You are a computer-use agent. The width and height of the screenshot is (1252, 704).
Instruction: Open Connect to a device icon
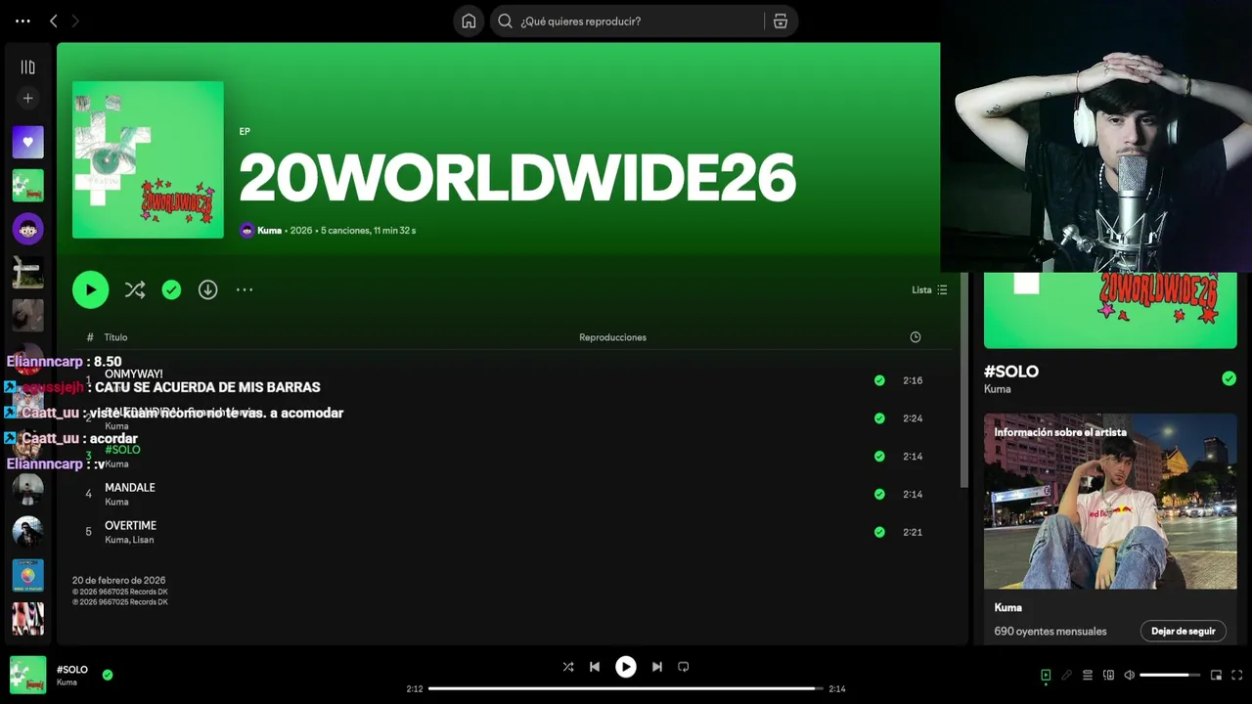[x=1108, y=675]
